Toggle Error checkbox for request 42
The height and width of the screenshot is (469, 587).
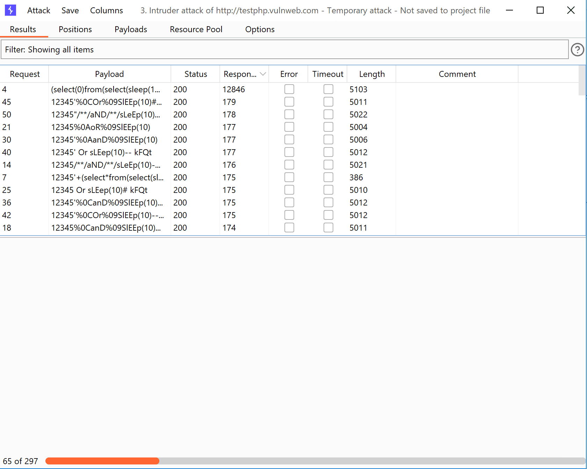[289, 215]
